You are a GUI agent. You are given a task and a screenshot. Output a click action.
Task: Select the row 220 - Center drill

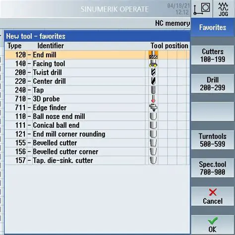point(97,81)
